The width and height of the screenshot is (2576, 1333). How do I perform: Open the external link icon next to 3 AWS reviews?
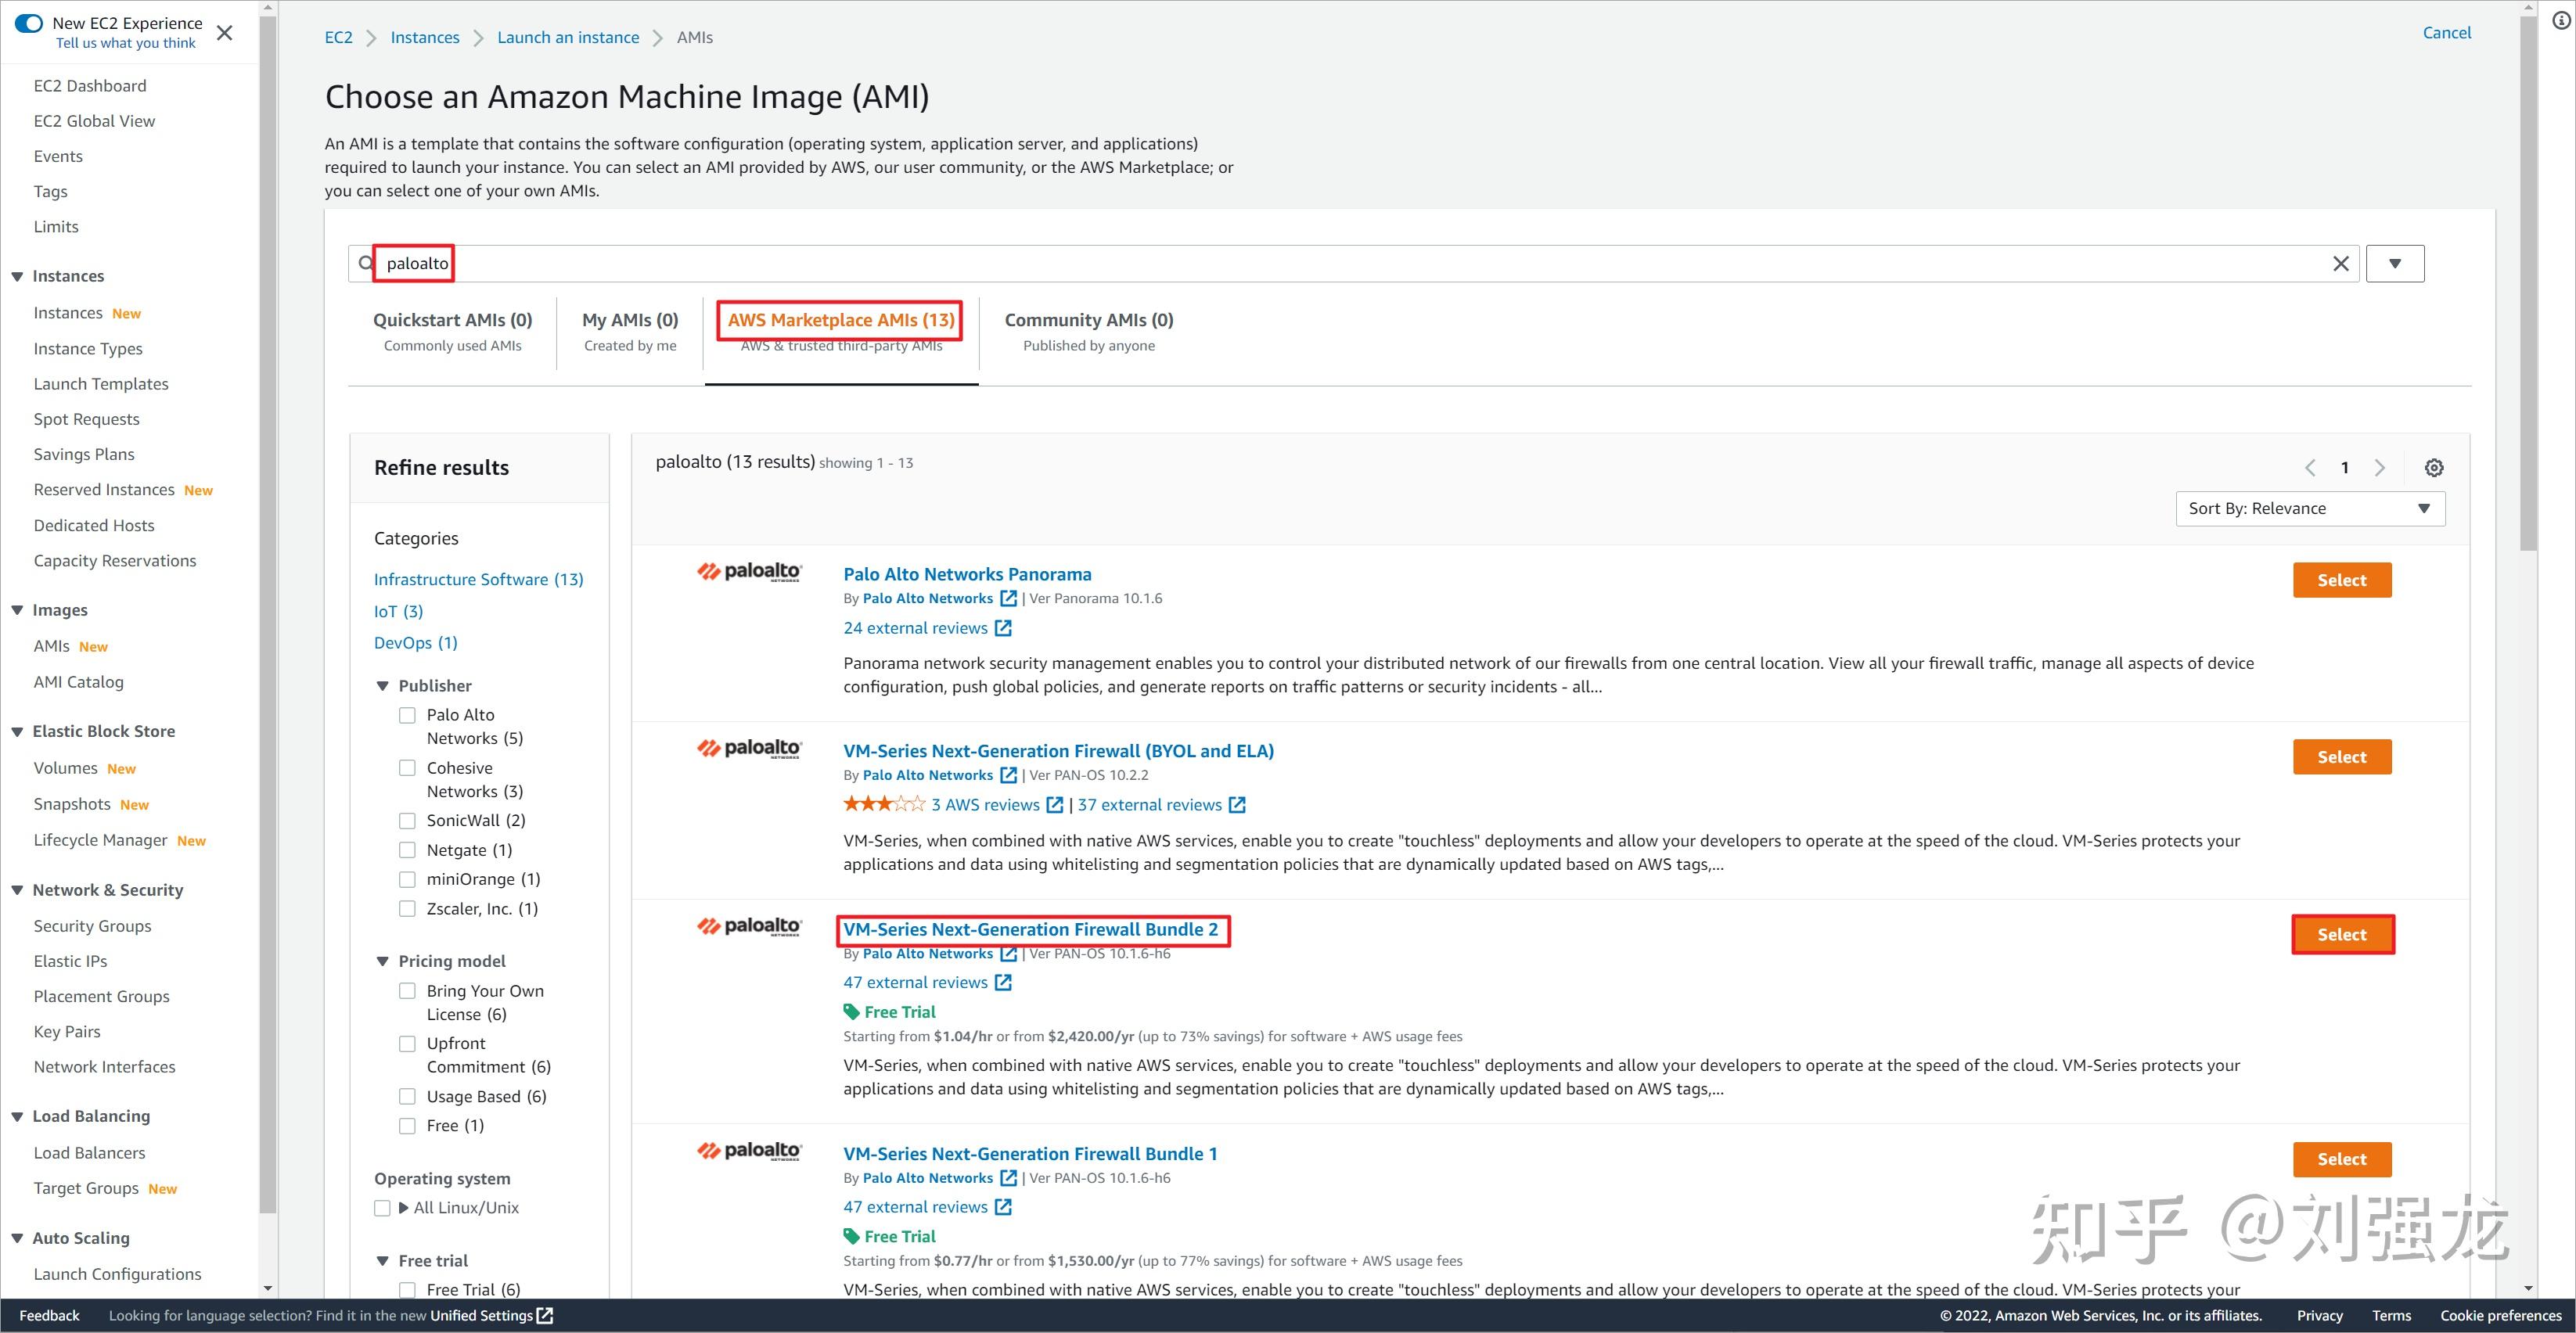(x=1054, y=805)
